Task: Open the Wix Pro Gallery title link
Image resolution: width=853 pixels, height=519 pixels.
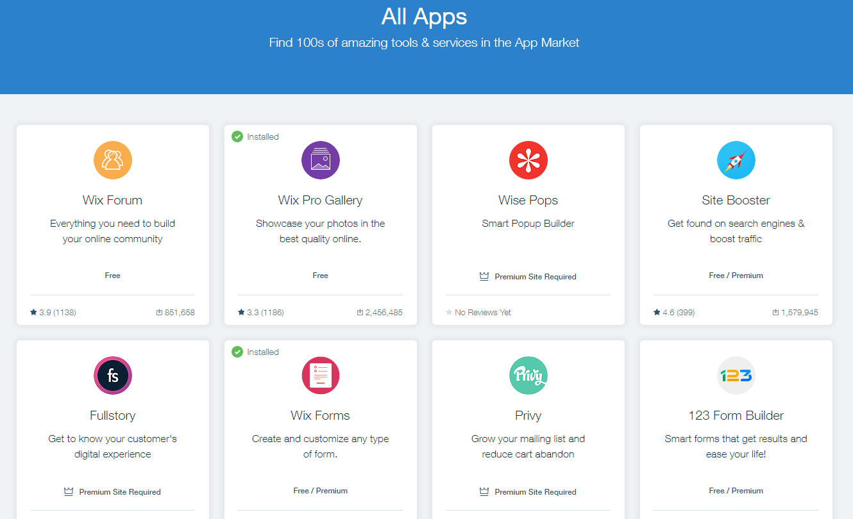Action: pos(321,200)
